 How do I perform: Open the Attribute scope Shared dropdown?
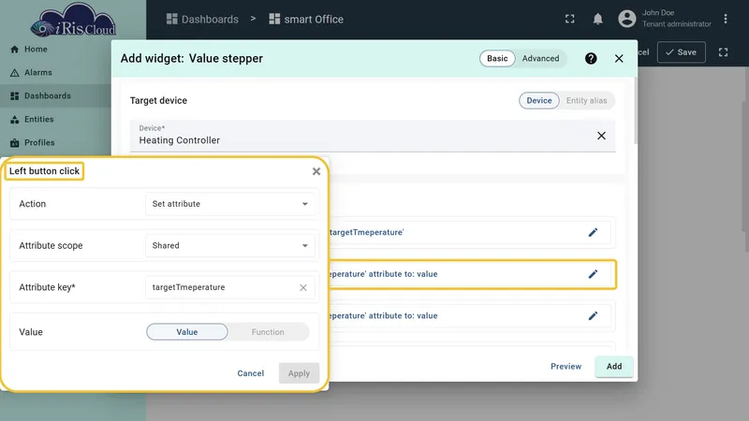[x=229, y=245]
